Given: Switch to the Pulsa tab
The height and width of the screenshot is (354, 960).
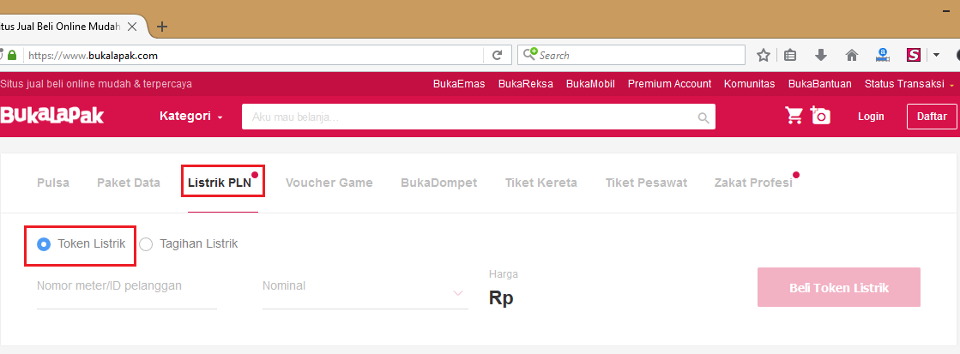Looking at the screenshot, I should pyautogui.click(x=52, y=183).
